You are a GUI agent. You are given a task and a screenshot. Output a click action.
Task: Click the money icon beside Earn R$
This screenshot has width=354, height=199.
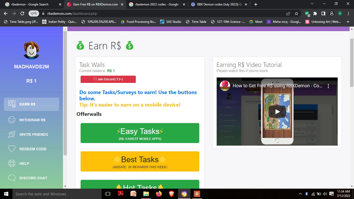(12, 104)
